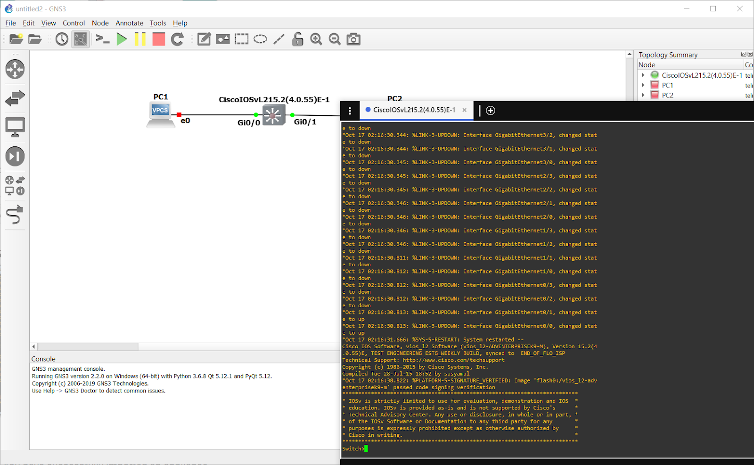Image resolution: width=754 pixels, height=465 pixels.
Task: Select the Draw an ellipse tool
Action: [x=260, y=39]
